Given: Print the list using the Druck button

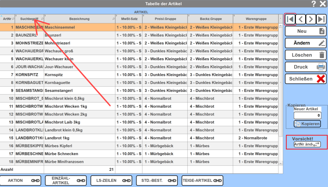Looking at the screenshot, I should (x=306, y=67).
